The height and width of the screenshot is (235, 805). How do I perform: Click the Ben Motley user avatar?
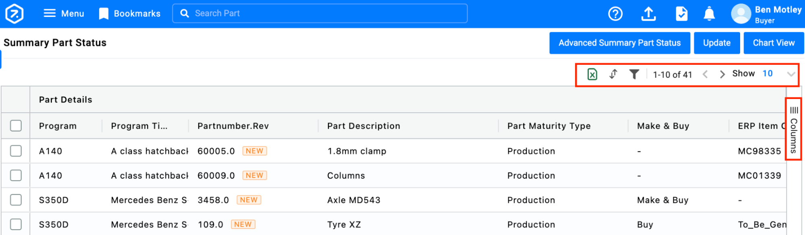click(741, 14)
